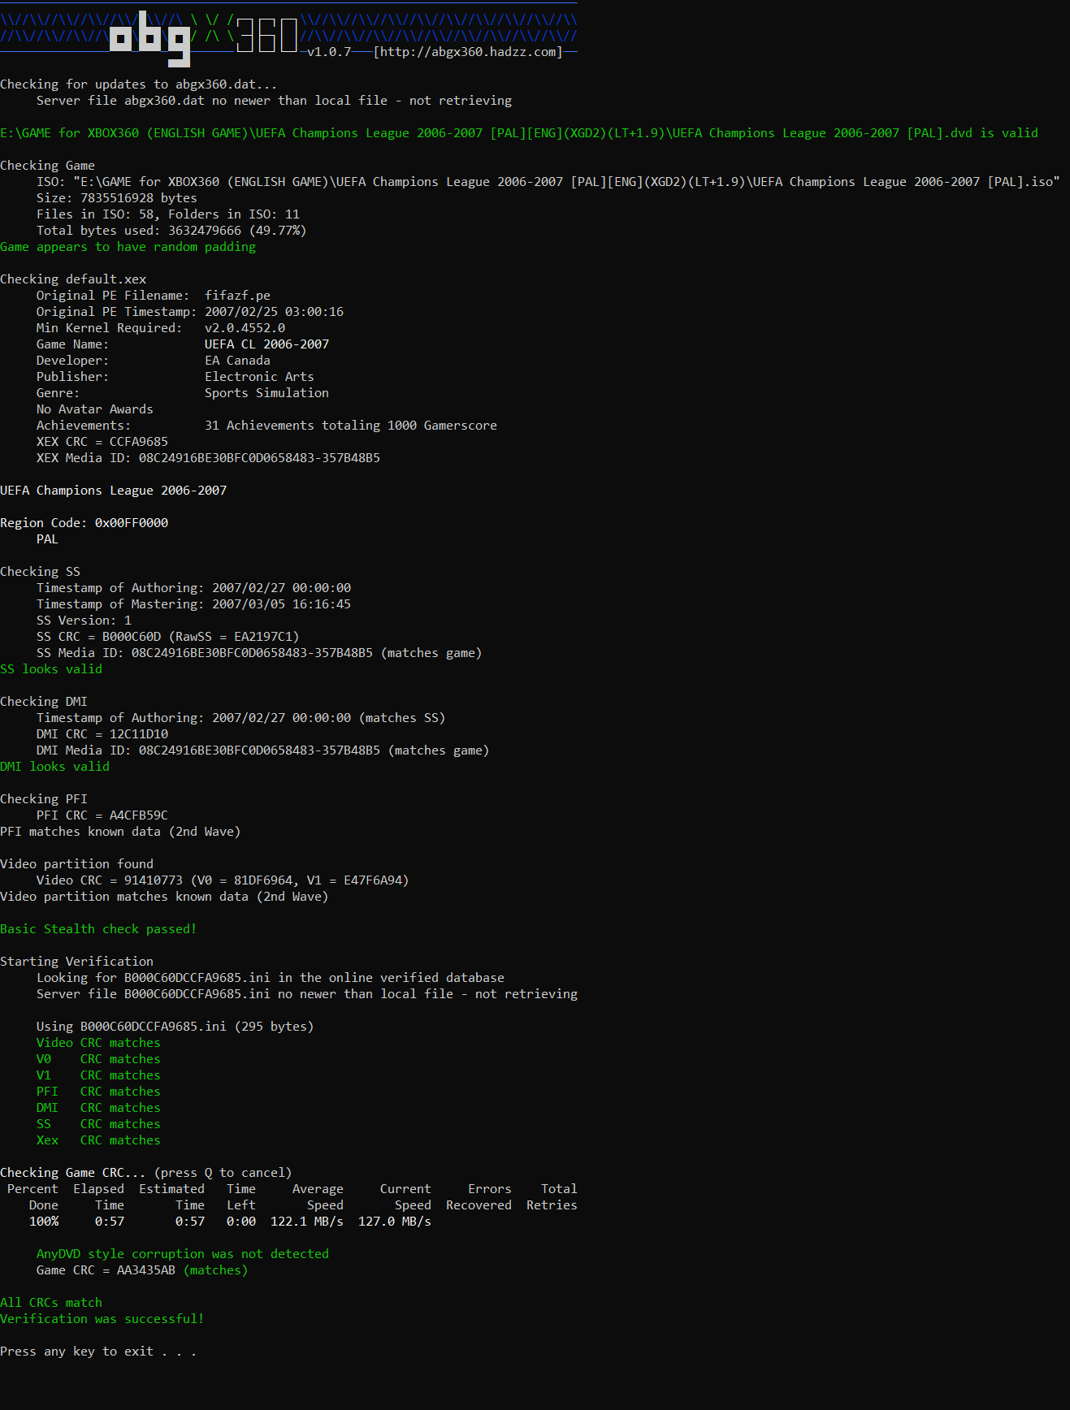Viewport: 1070px width, 1410px height.
Task: Click the 'Checking Game' heading
Action: point(47,166)
